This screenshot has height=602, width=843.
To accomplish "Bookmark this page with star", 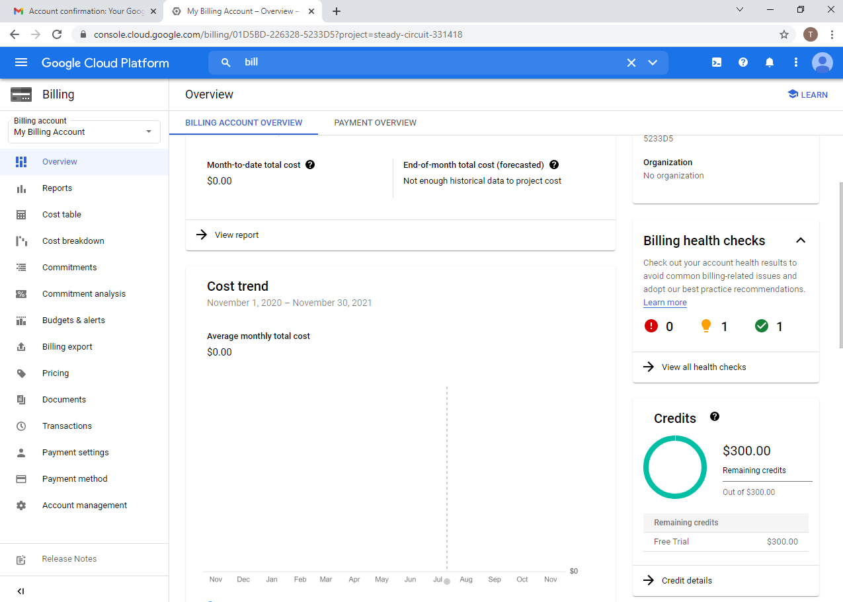I will (x=784, y=34).
